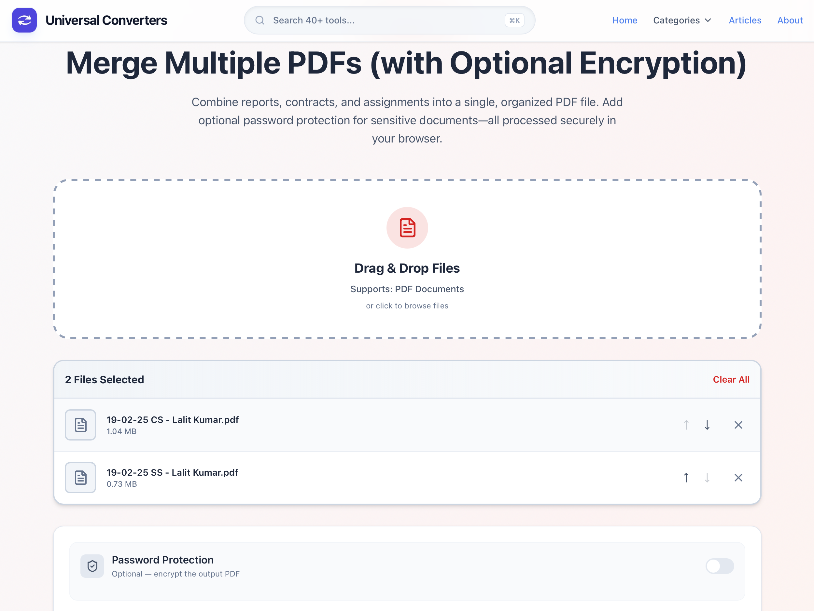Visit the About page

click(790, 20)
